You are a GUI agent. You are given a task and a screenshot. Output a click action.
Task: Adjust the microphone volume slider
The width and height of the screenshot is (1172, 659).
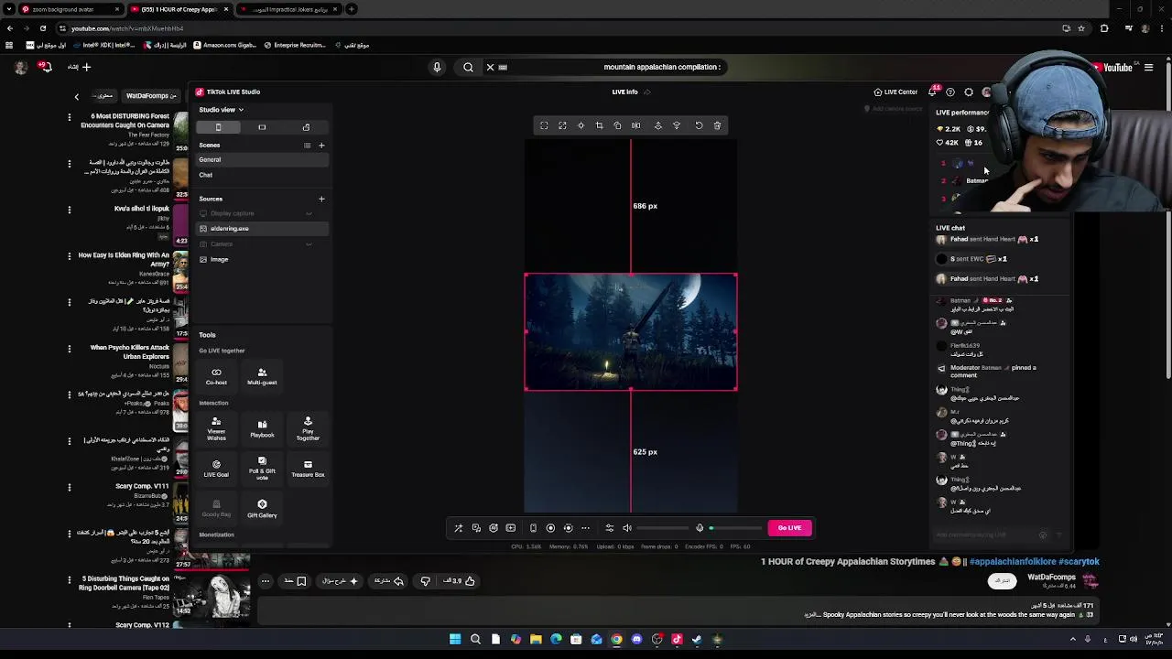click(736, 528)
